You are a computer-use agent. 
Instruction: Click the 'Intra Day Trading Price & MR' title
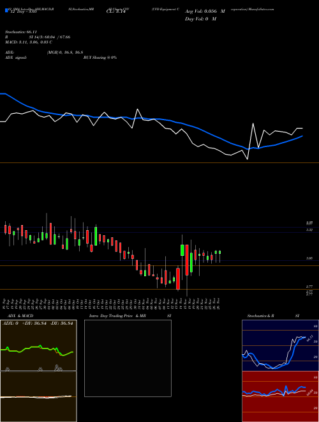pos(117,316)
